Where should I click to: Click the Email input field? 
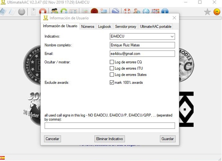[x=142, y=54]
